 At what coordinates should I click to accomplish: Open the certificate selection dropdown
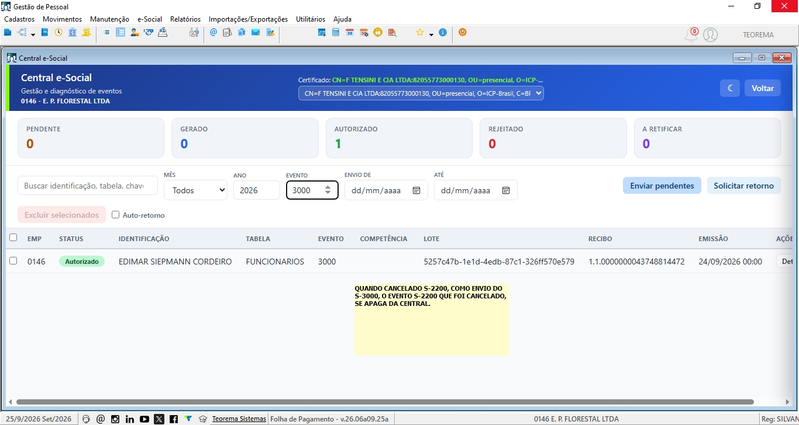[x=421, y=93]
